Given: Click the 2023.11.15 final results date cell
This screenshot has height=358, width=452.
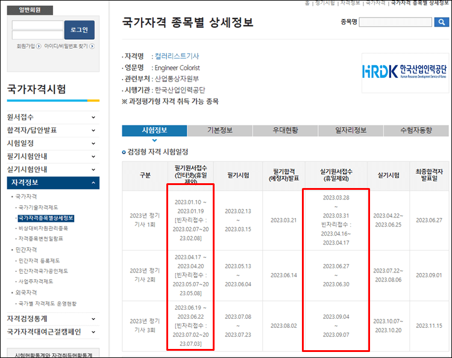Looking at the screenshot, I should point(429,325).
